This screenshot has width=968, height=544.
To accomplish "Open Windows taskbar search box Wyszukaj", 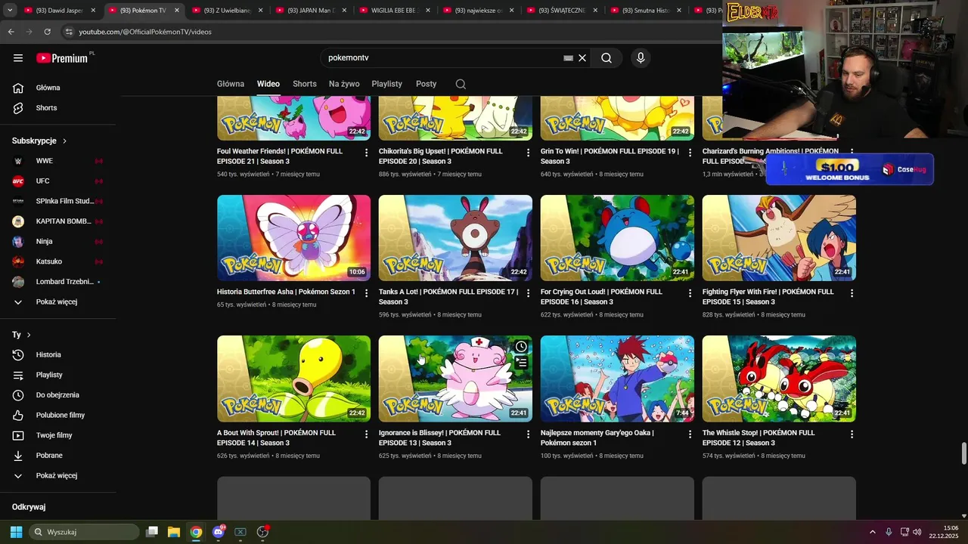I will click(84, 532).
